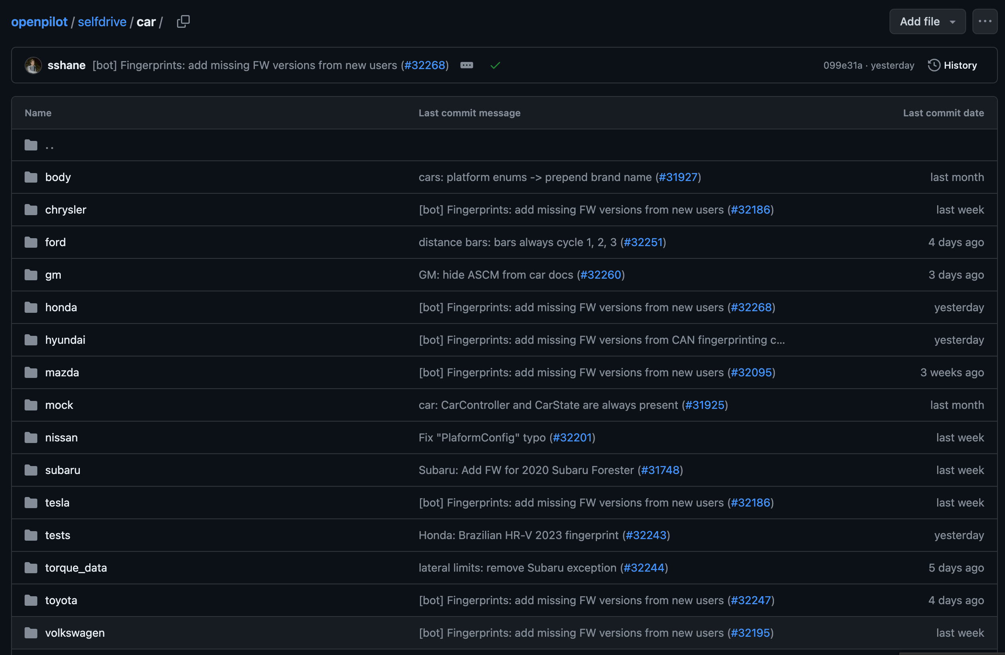Click the gm folder icon
This screenshot has width=1005, height=655.
31,274
